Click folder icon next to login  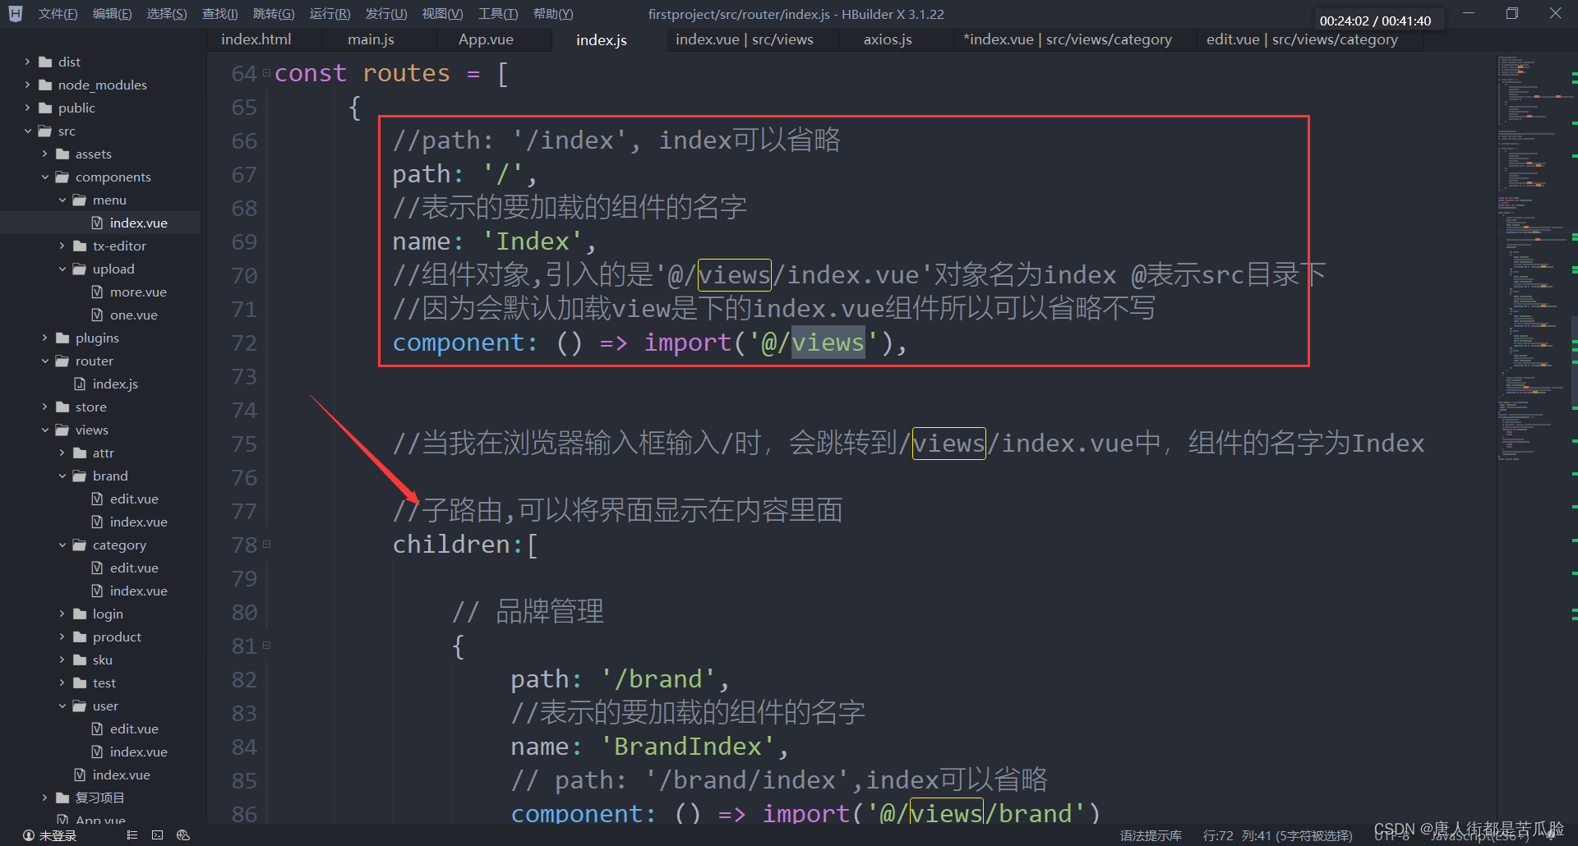80,614
